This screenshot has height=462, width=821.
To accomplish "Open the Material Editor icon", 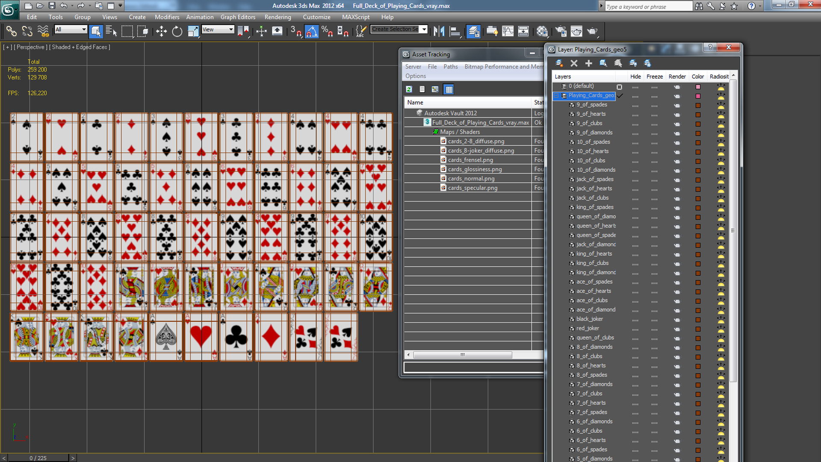I will click(542, 31).
